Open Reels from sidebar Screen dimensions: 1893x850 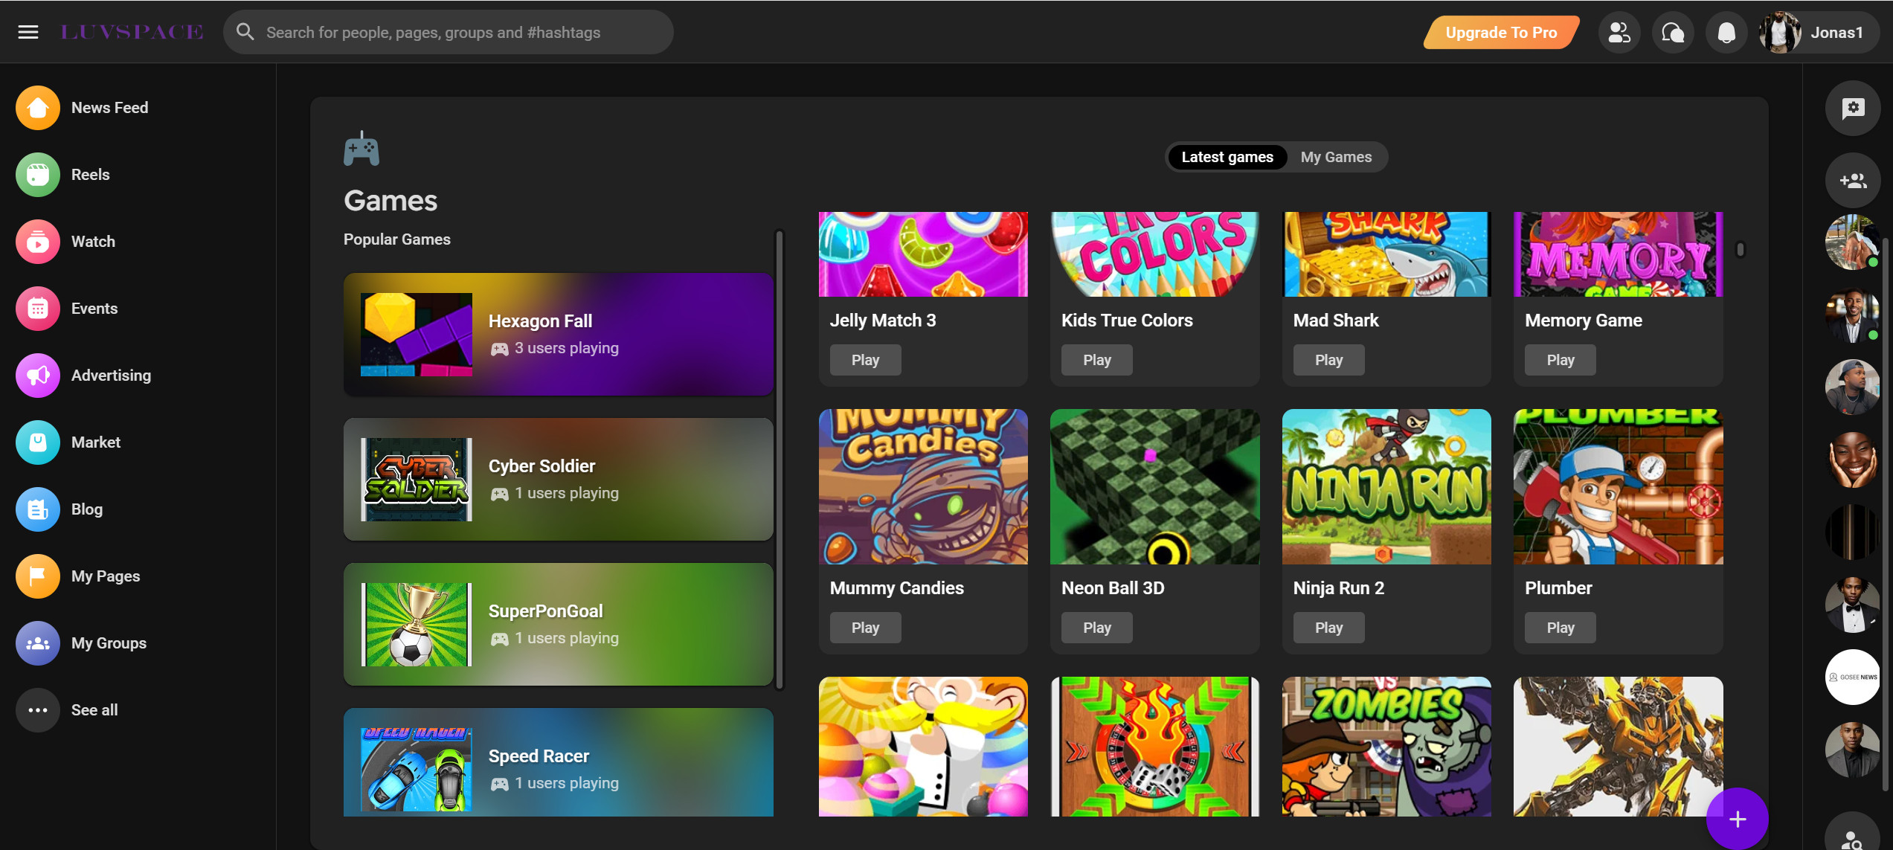[x=62, y=175]
